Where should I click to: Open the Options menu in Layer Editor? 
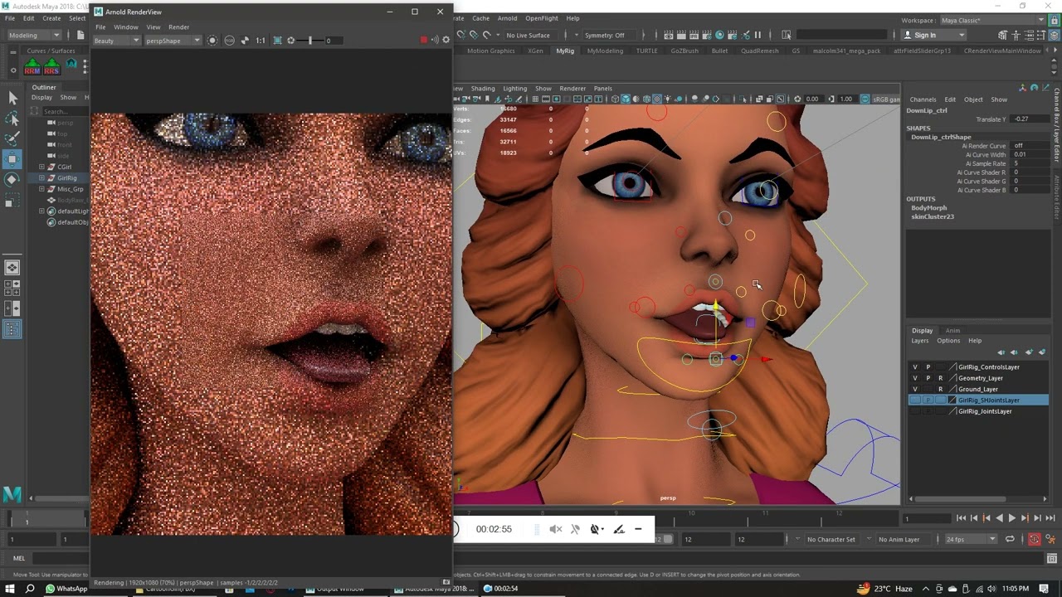coord(948,341)
